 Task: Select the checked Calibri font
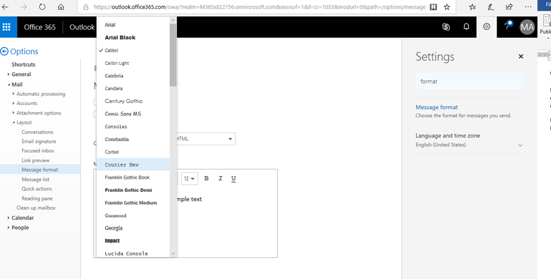133,50
